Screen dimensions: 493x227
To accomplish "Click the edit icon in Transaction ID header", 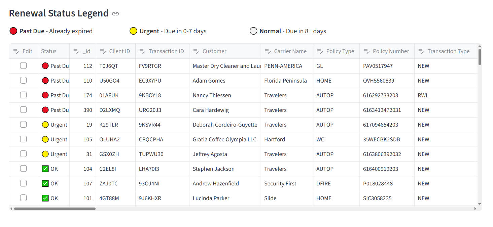I will [x=142, y=51].
